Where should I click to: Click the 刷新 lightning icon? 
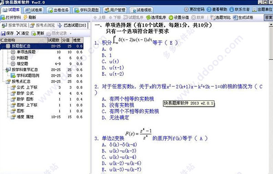(25, 17)
